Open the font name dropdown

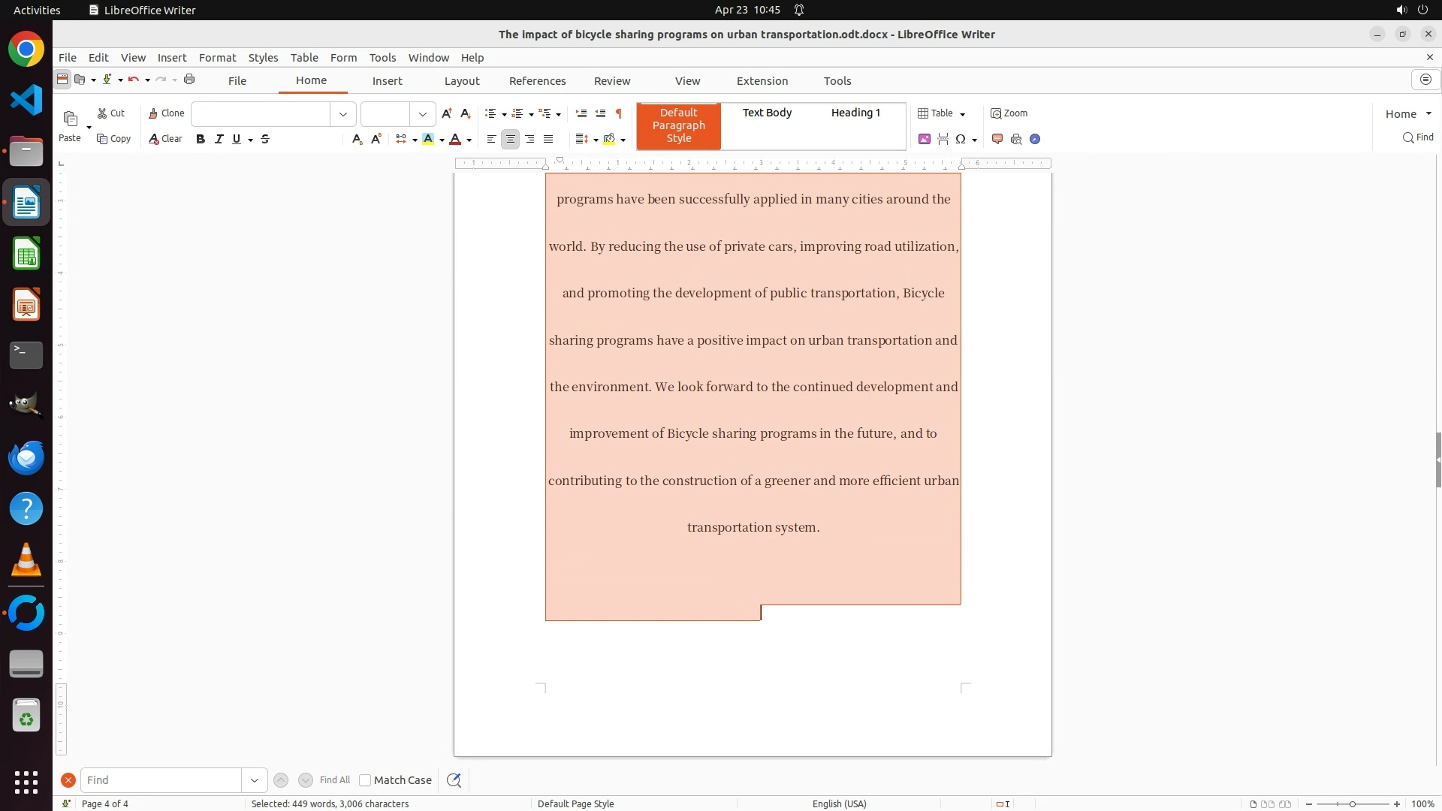click(343, 114)
